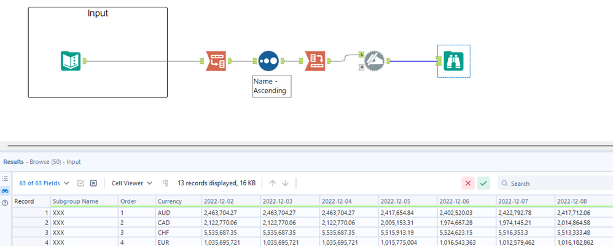Click the Results - Browse (50) - Input title
The width and height of the screenshot is (613, 246).
42,162
